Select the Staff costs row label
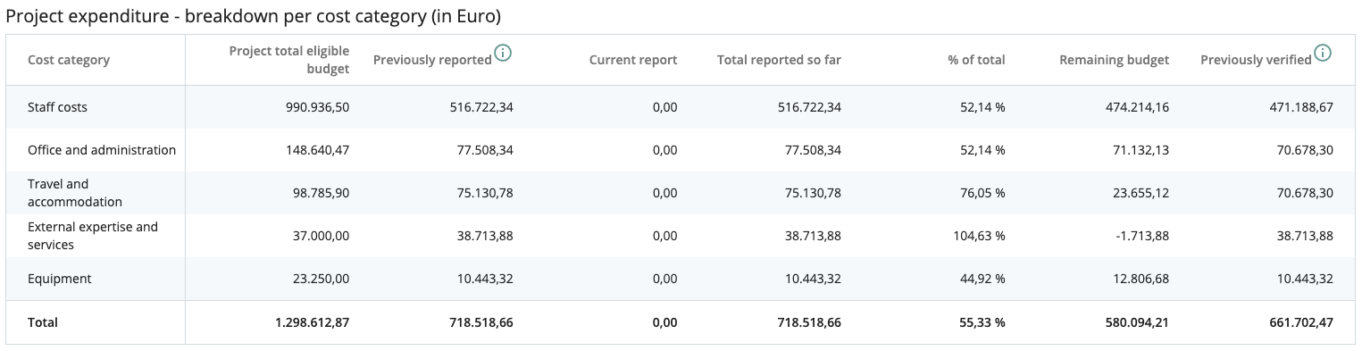Viewport: 1362px width, 351px height. 57,107
